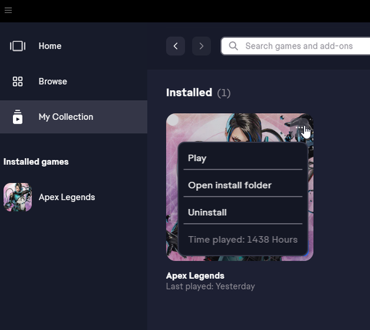Go back with the left arrow button
Screen dimensions: 370x330
click(x=176, y=46)
